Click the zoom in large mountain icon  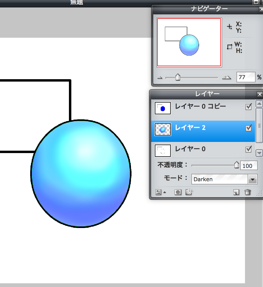227,77
